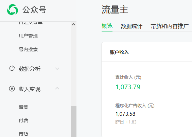
Task: Switch to the 数据统计 tab
Action: (x=132, y=26)
